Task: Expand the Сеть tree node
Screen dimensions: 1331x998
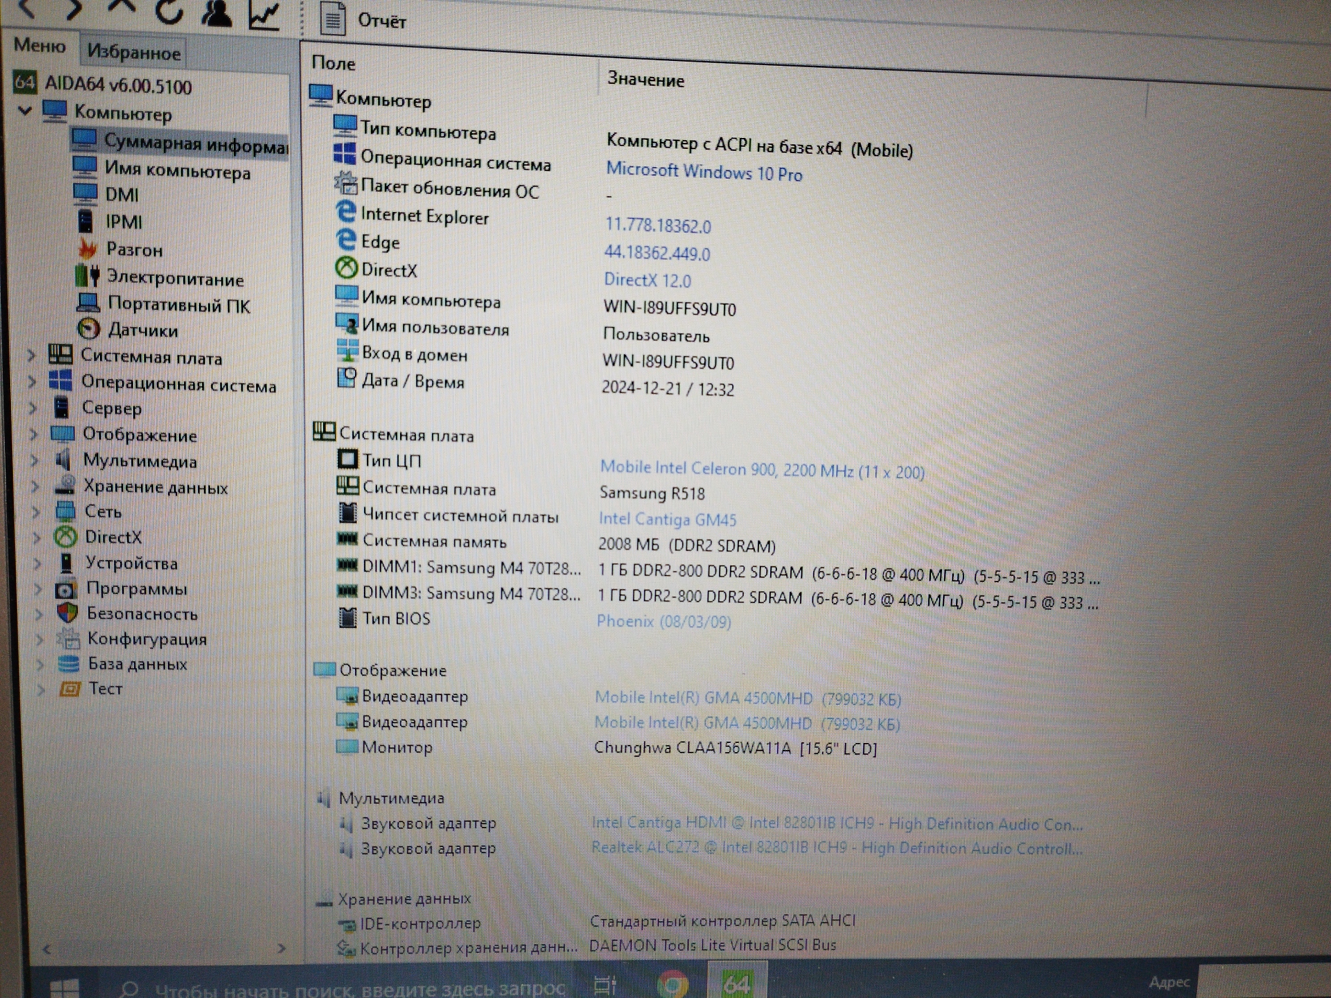Action: 36,511
